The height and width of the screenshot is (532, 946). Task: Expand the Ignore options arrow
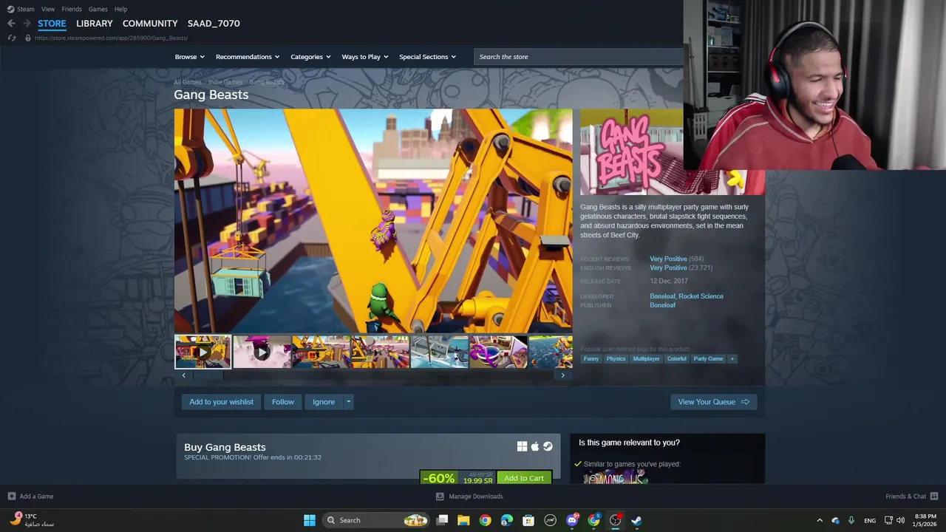click(x=349, y=402)
